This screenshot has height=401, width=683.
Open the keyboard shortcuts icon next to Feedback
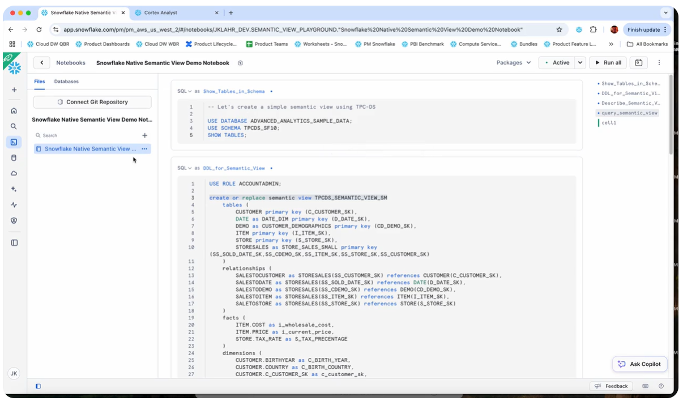click(x=645, y=386)
